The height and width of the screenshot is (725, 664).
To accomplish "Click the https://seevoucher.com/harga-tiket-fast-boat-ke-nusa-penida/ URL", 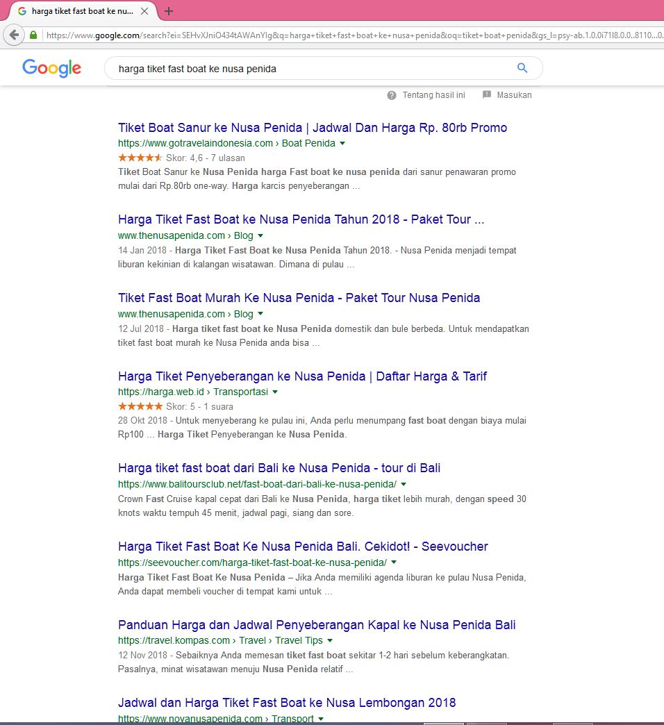I will pyautogui.click(x=252, y=562).
